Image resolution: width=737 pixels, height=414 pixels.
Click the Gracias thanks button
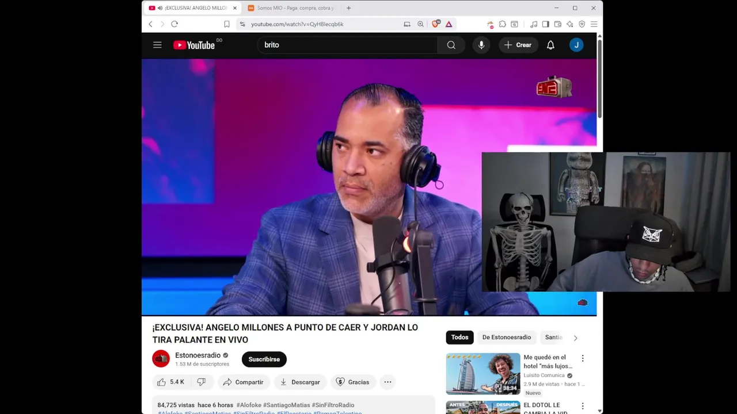(x=352, y=382)
